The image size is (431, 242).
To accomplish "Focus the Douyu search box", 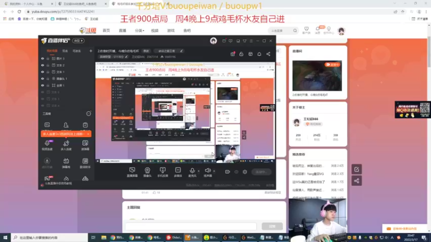I will pyautogui.click(x=280, y=31).
